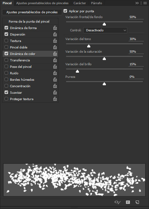The height and width of the screenshot is (209, 149).
Task: Toggle lock for Concentración
Action: (55, 86)
